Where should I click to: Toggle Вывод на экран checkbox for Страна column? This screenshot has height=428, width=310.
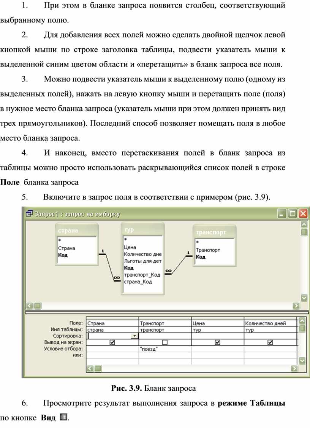(x=112, y=342)
